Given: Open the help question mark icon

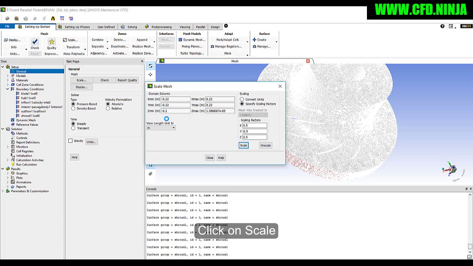Looking at the screenshot, I should click(x=442, y=26).
